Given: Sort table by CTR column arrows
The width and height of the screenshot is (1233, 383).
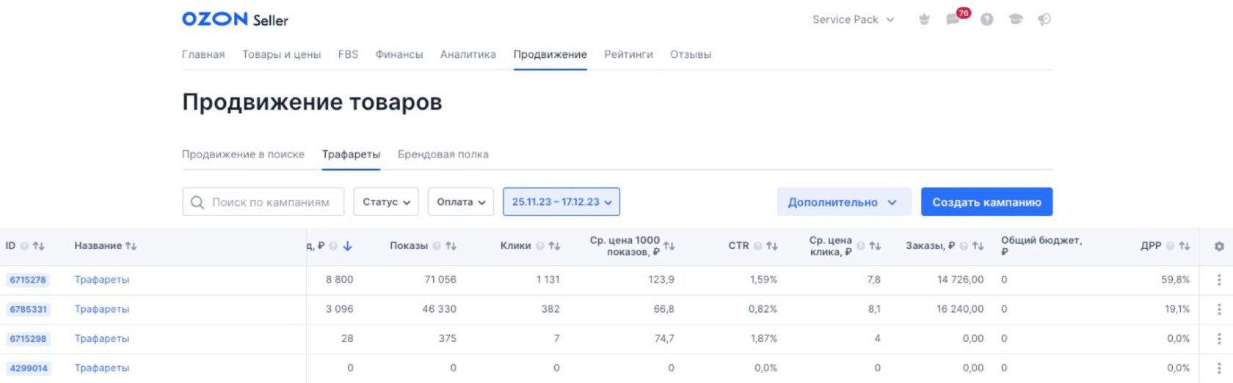Looking at the screenshot, I should 771,246.
